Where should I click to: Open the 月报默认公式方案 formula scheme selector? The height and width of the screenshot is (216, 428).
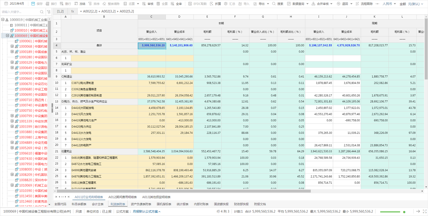point(147,212)
